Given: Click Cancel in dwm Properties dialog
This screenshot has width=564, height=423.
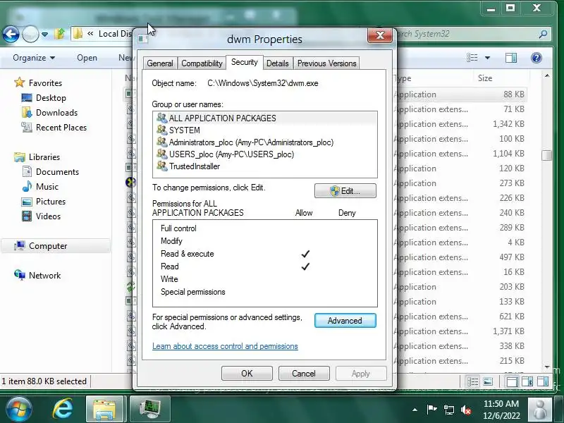Looking at the screenshot, I should 304,374.
